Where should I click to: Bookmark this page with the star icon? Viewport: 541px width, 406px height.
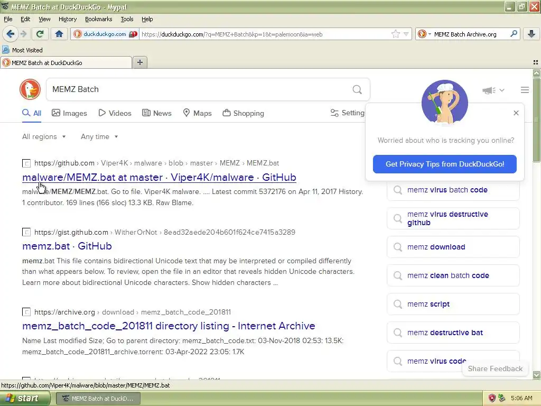point(395,34)
